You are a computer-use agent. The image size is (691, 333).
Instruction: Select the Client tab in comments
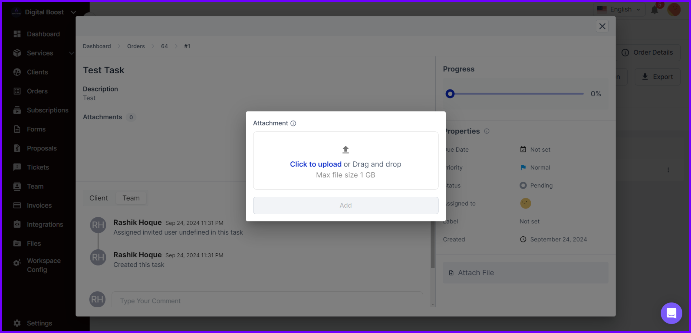point(98,198)
